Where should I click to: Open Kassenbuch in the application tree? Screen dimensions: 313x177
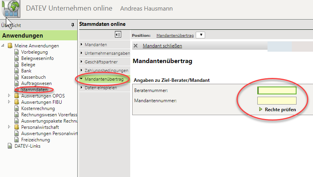point(33,77)
